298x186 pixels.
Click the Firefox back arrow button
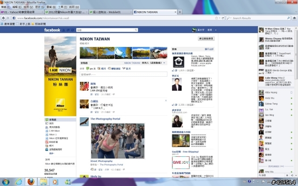(3, 18)
